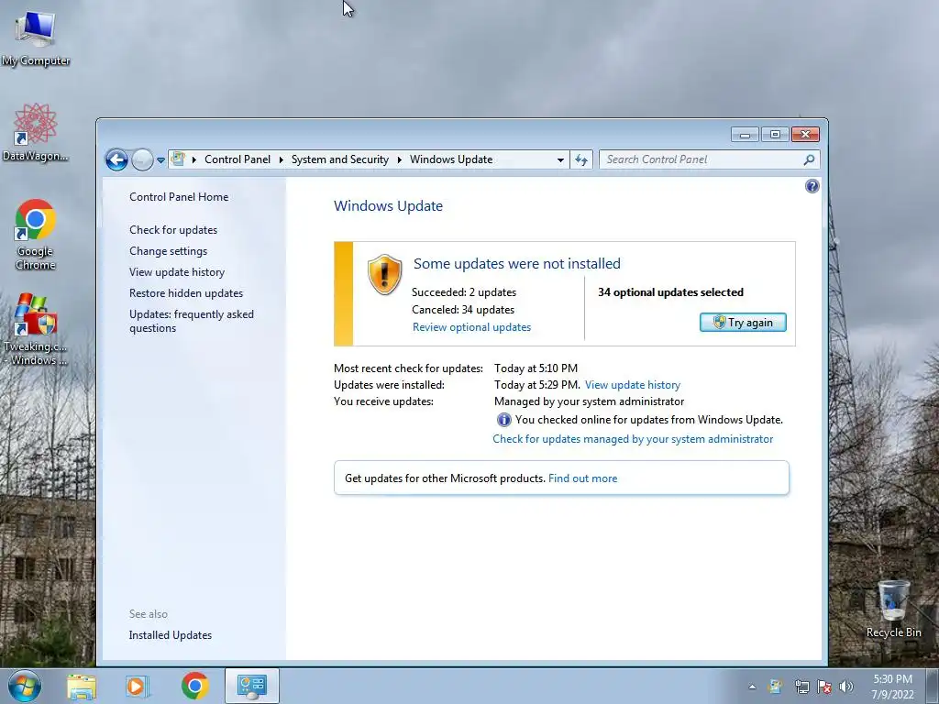Image resolution: width=939 pixels, height=704 pixels.
Task: Click the yellow warning shield icon
Action: point(384,274)
